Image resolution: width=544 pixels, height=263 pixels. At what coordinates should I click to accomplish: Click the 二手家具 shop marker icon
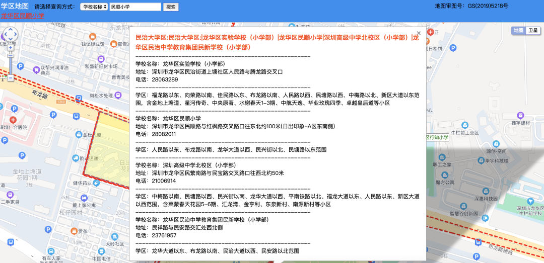pos(10,195)
